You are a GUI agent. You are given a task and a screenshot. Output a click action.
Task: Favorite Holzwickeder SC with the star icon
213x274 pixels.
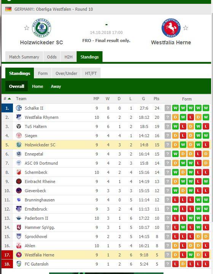27,28
